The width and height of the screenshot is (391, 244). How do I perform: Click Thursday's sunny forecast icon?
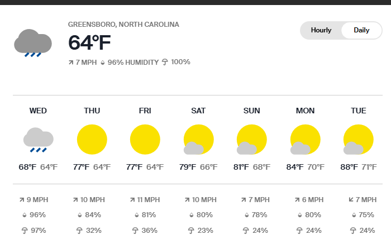click(x=92, y=140)
